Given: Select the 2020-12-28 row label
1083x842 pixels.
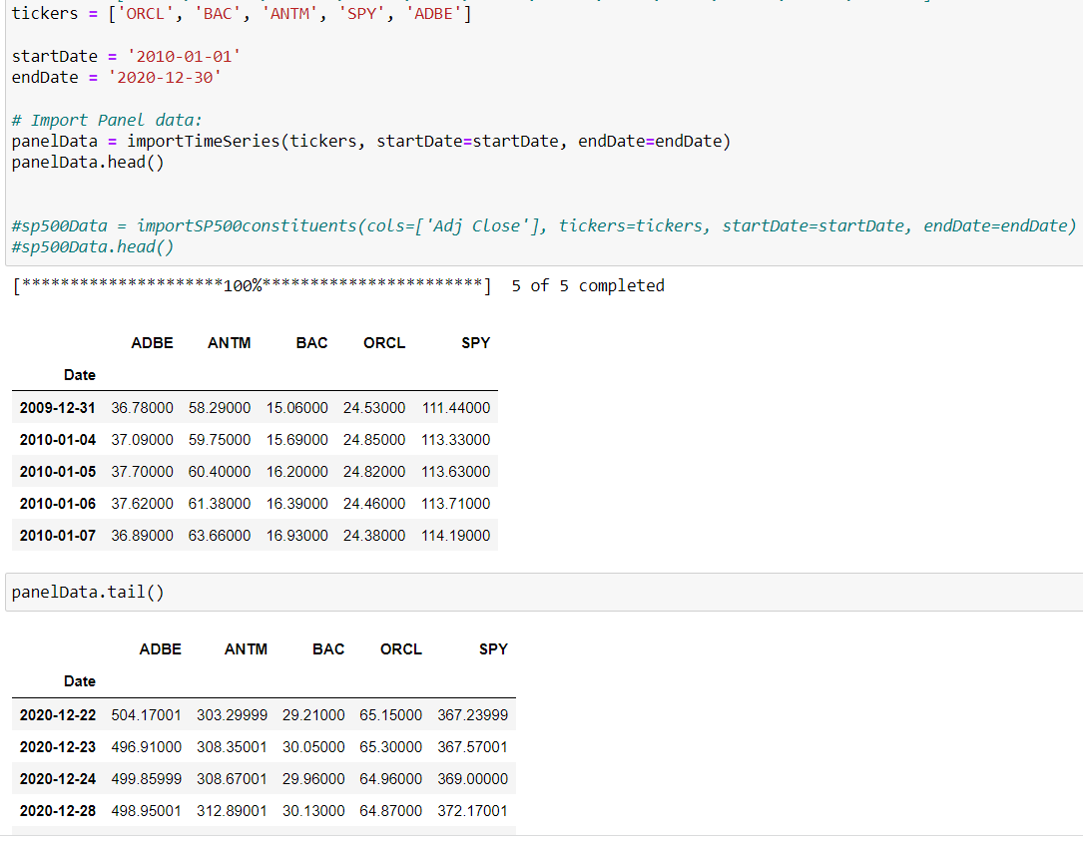Looking at the screenshot, I should click(58, 811).
